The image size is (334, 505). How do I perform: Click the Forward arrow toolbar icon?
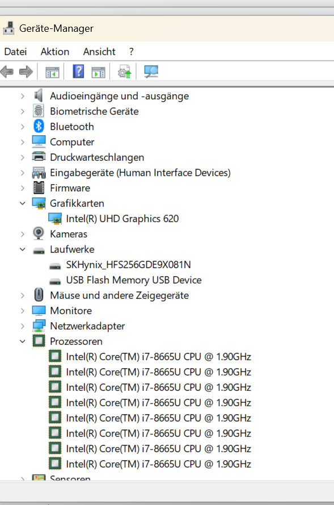tap(26, 72)
